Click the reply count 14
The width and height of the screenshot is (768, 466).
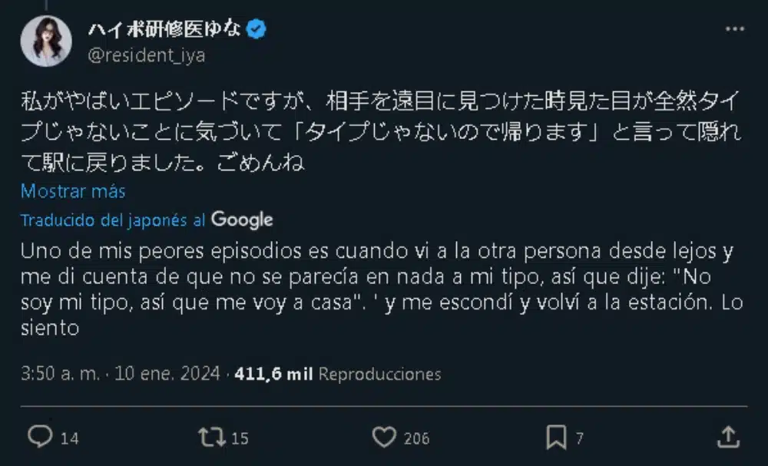70,438
